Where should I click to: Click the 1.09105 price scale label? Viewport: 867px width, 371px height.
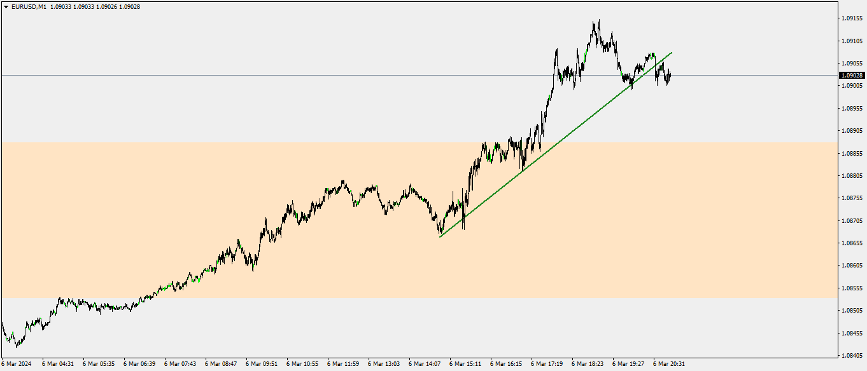click(x=852, y=41)
